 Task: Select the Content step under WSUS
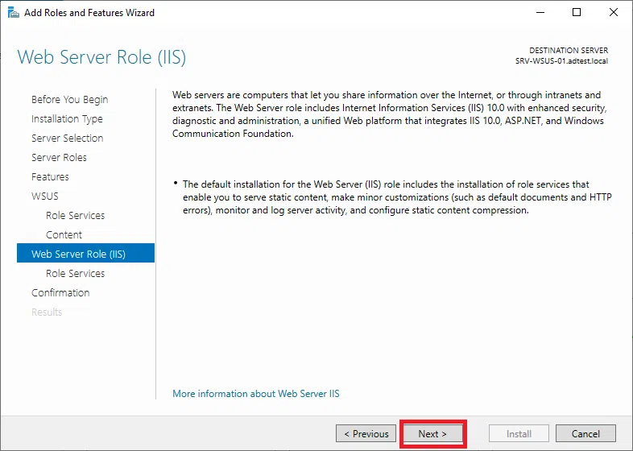coord(64,235)
